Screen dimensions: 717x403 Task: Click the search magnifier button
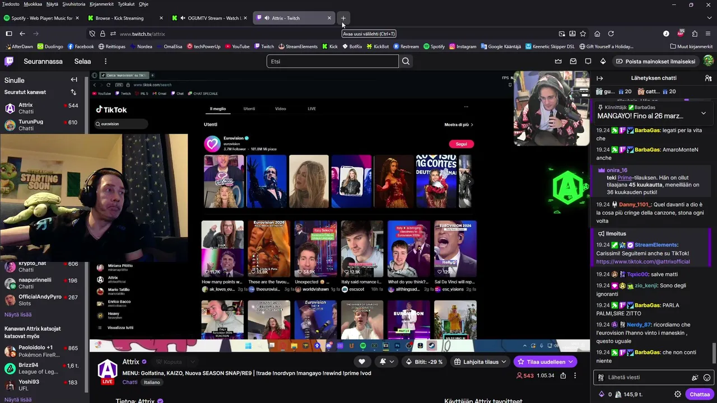(406, 61)
